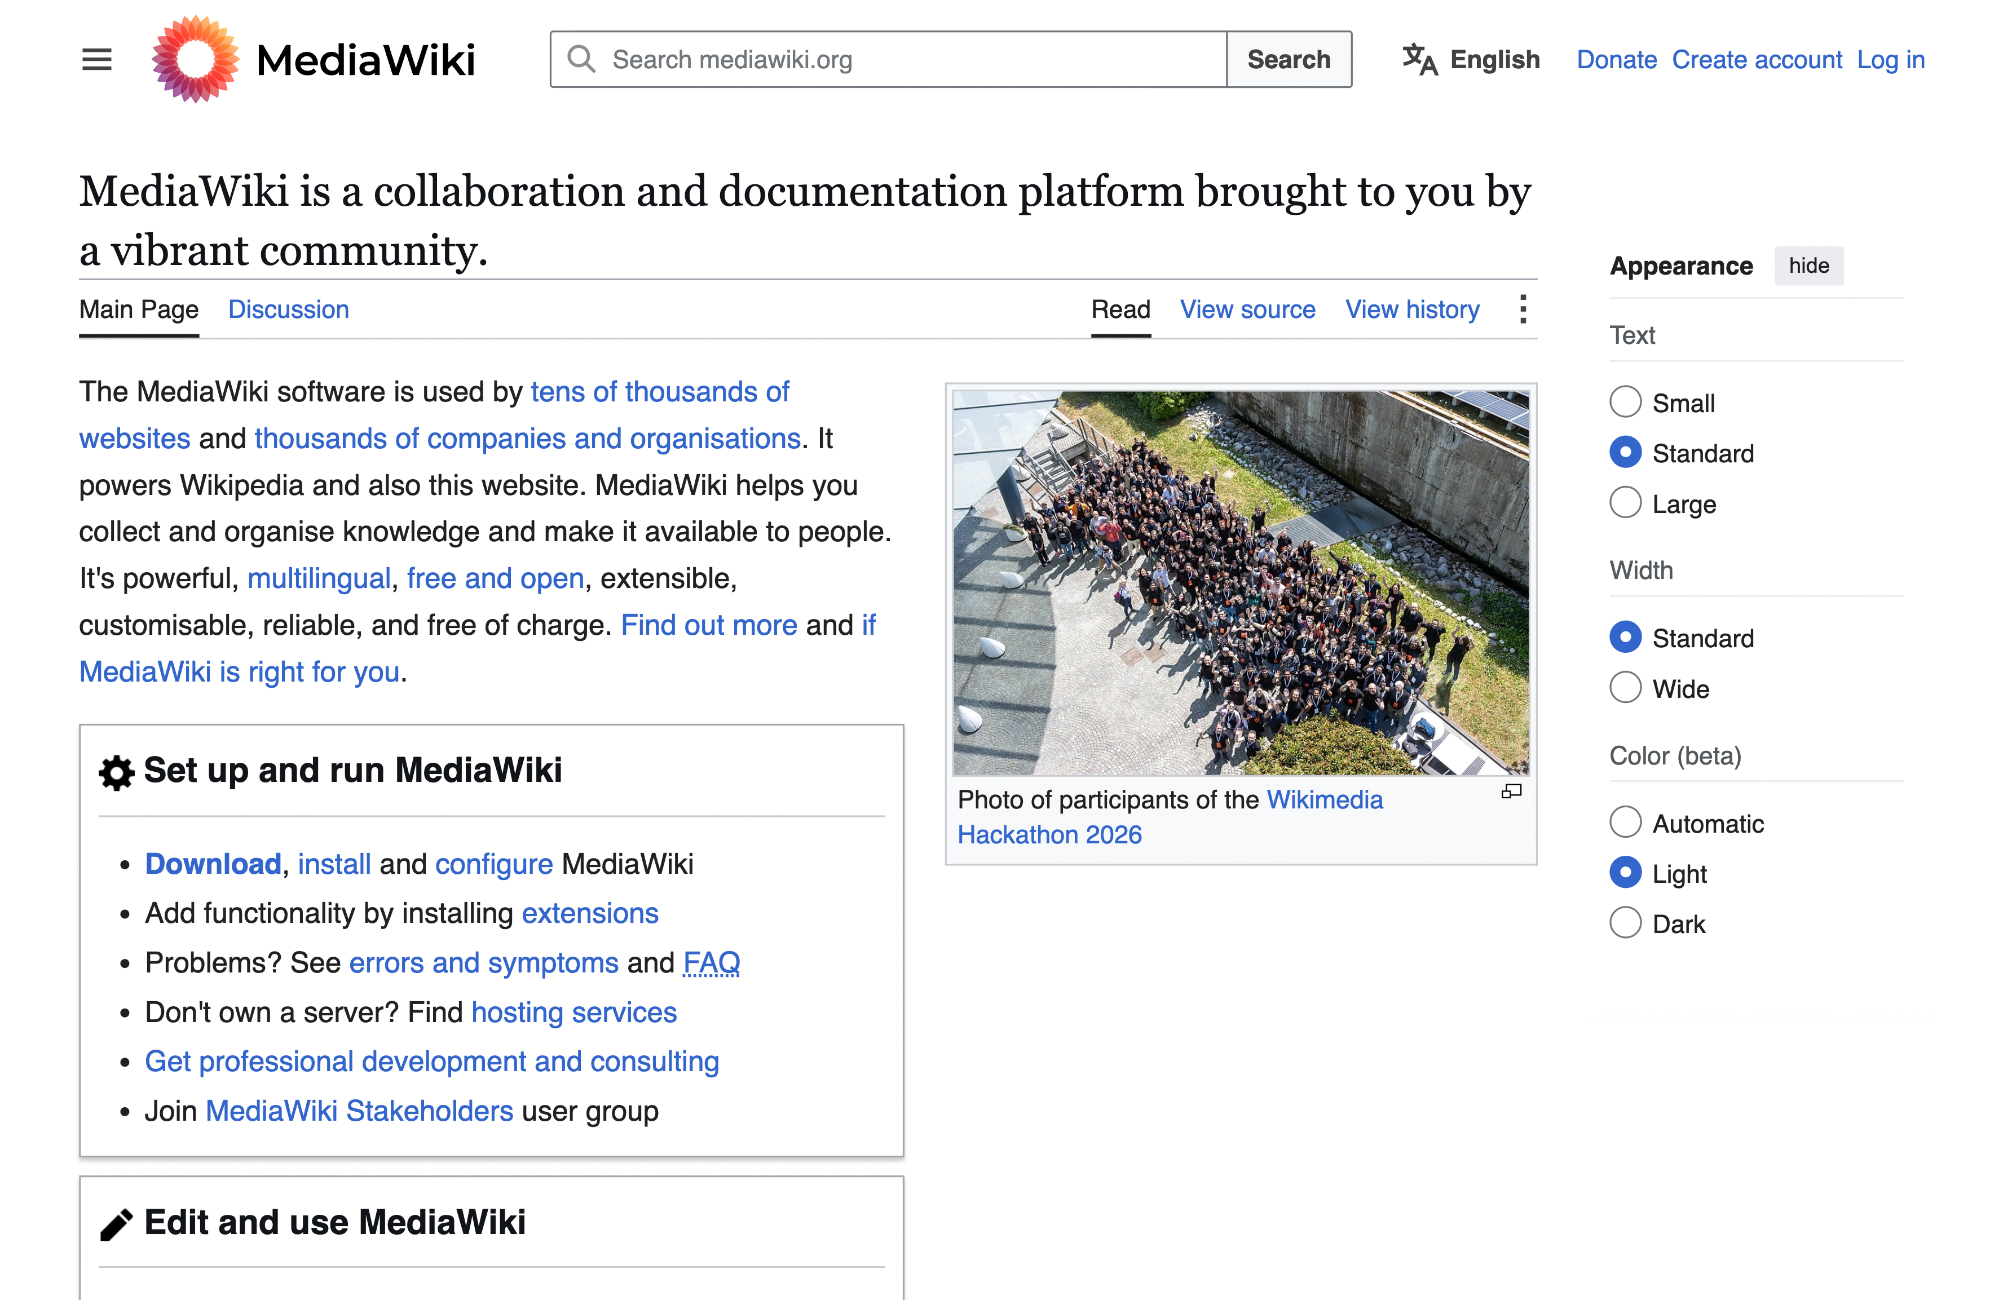Click the MediaWiki sunflower logo
Screen dimensions: 2012x1300
[x=195, y=59]
